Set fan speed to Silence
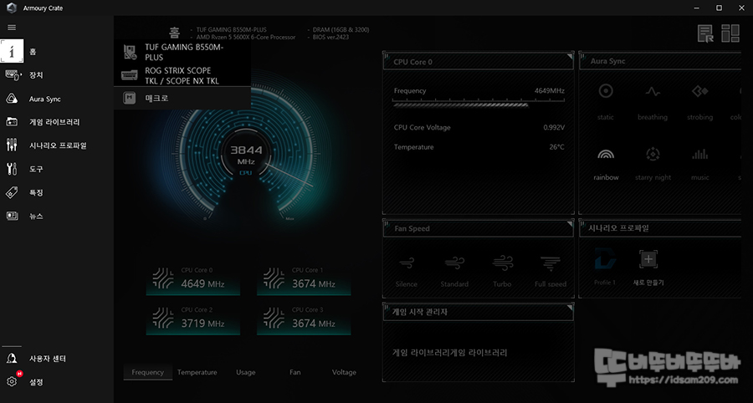Viewport: 753px width, 403px height. click(407, 272)
